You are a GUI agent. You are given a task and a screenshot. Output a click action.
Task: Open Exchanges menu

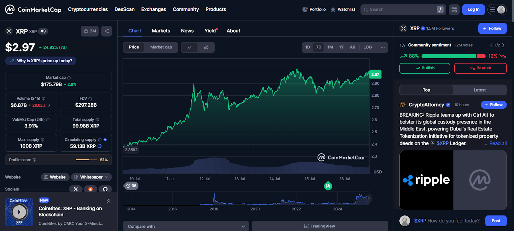[x=154, y=9]
